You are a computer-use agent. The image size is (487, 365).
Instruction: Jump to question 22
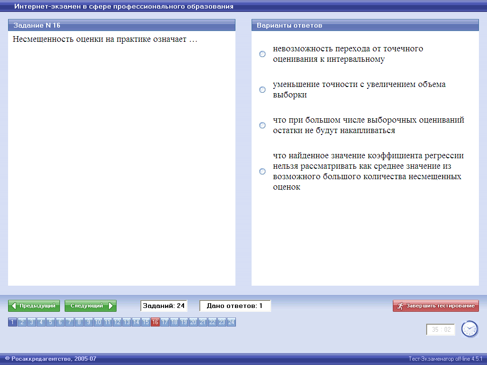[212, 322]
